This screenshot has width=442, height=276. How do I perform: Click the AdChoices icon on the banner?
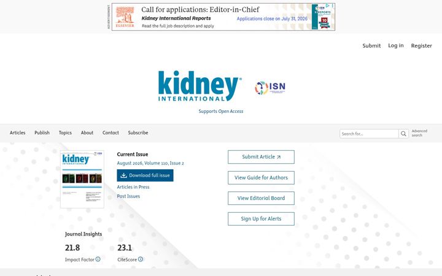328,6
